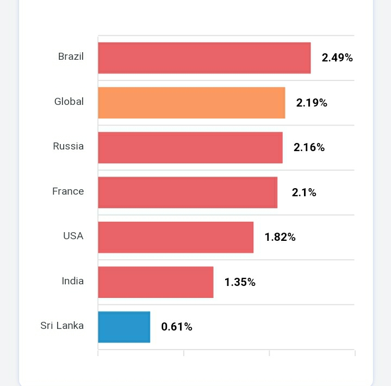Select the India bar
The image size is (391, 386).
(156, 282)
